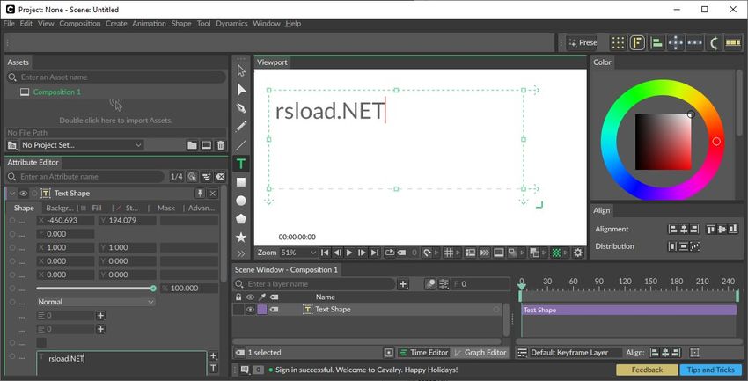Open the No Project Set dropdown
748x381 pixels.
click(82, 145)
